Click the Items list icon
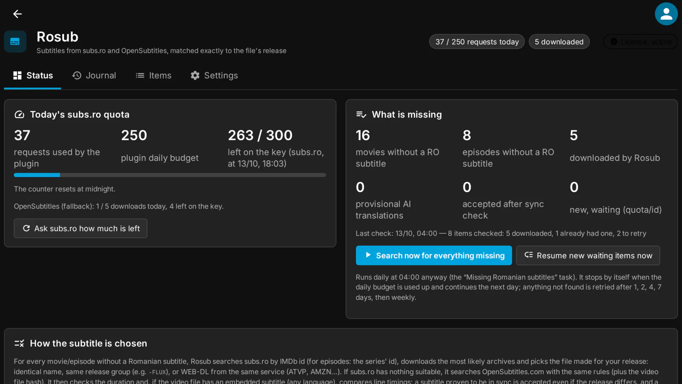The image size is (682, 384). click(x=140, y=76)
